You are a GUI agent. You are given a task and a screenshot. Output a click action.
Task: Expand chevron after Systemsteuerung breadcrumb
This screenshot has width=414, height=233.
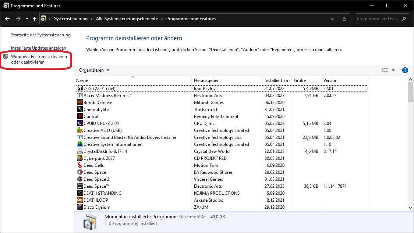click(x=92, y=19)
